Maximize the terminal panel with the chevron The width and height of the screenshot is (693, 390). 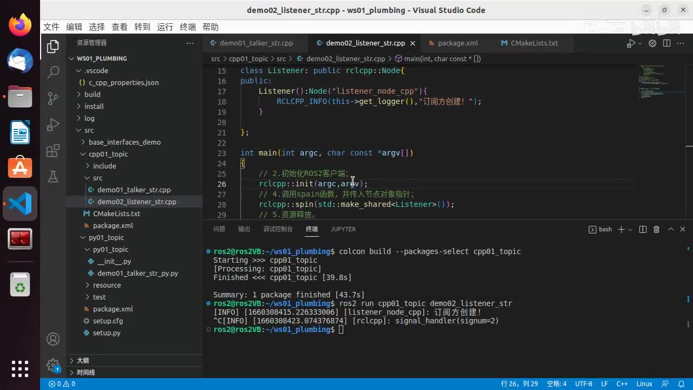coord(670,230)
